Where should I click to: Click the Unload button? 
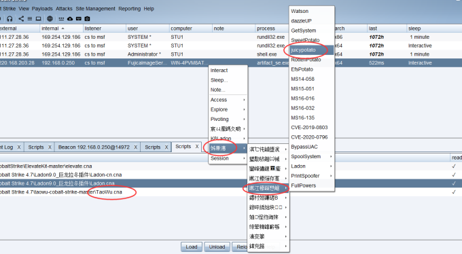217,247
